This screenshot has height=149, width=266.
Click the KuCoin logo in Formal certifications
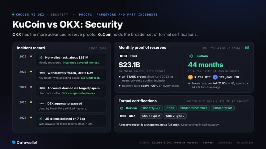click(x=121, y=108)
